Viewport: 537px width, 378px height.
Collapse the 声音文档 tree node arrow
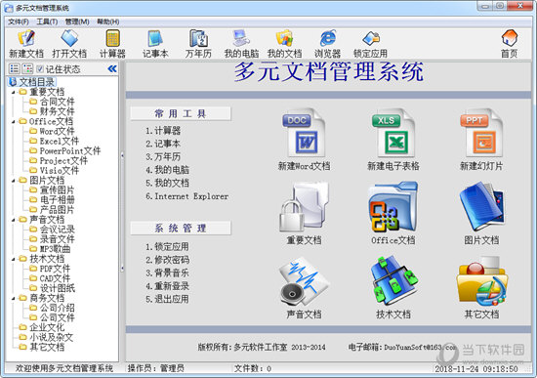click(x=13, y=220)
